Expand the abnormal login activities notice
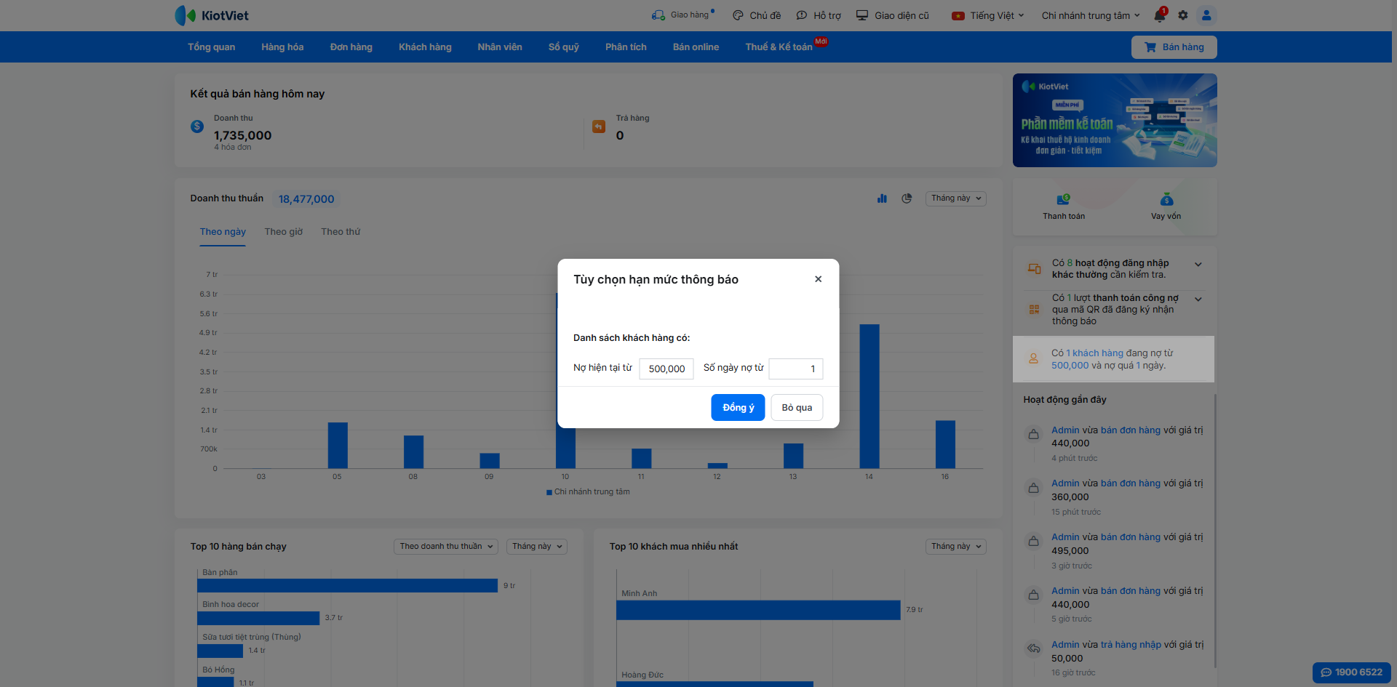Viewport: 1397px width, 687px height. pyautogui.click(x=1198, y=265)
